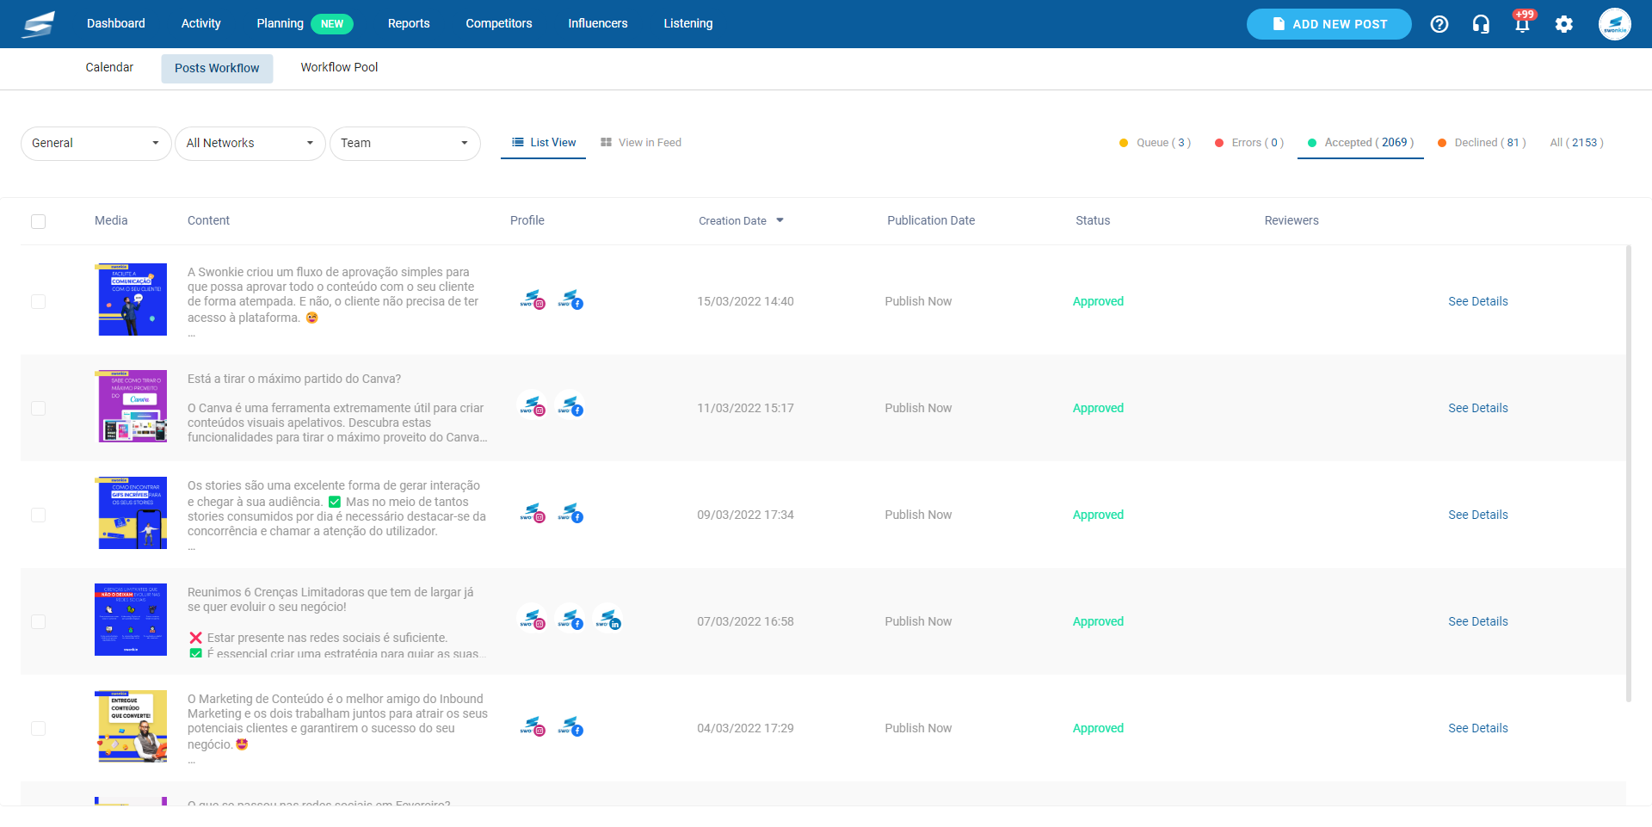Toggle the select-all checkbox in table header
Screen dimensions: 1652x827
(x=38, y=222)
